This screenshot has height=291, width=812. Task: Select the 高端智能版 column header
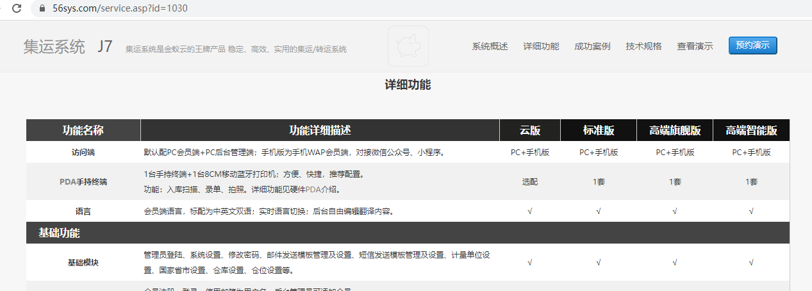[751, 130]
